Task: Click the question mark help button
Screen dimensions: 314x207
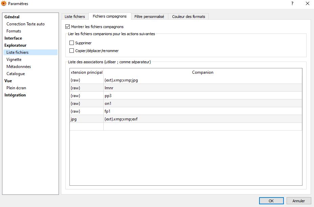Action: coord(292,4)
